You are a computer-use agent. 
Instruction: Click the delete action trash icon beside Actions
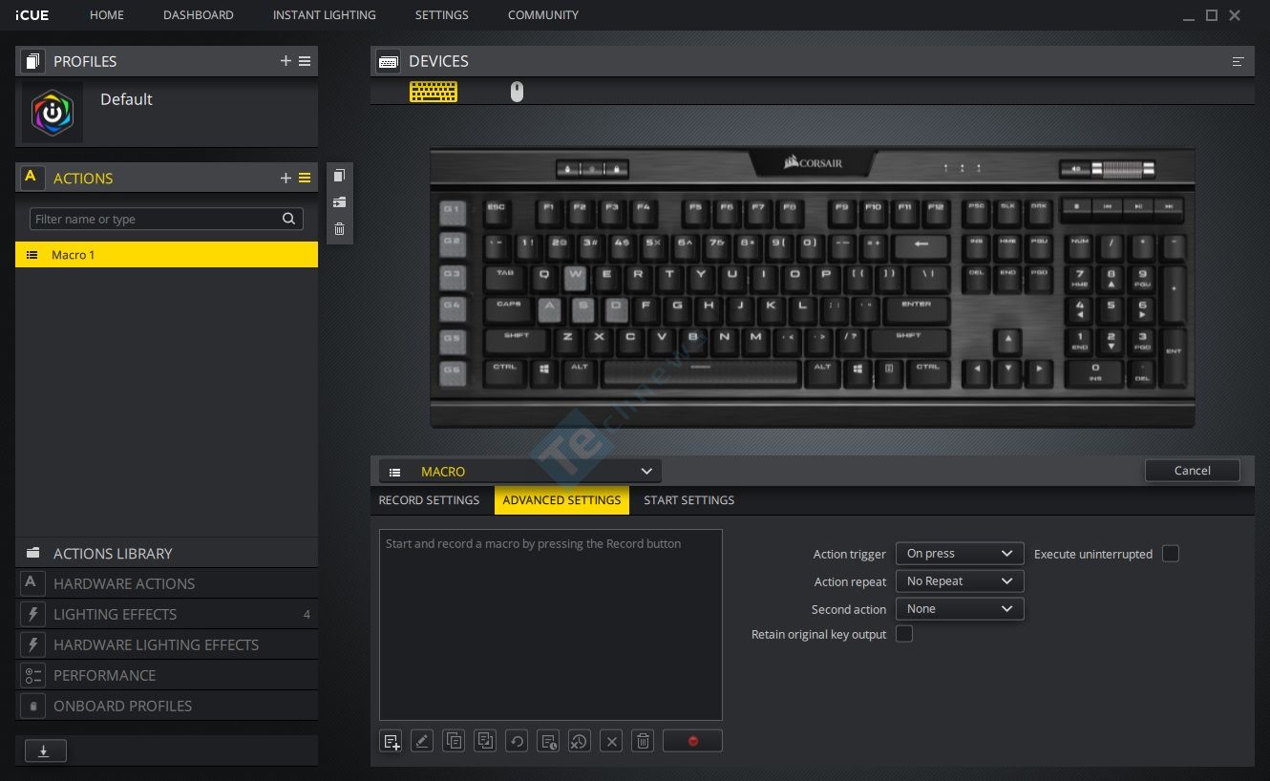pos(339,229)
